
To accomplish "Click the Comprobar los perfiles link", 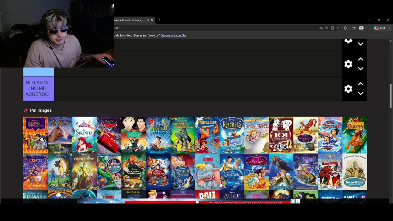I will (x=173, y=35).
